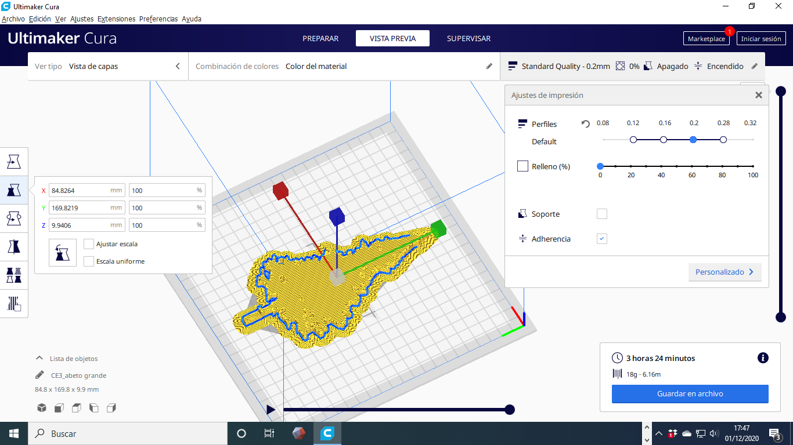Select CE3_abeto grande in the object list
This screenshot has width=793, height=445.
coord(78,375)
